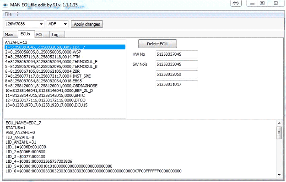The image size is (286, 182).
Task: Switch to the EOL tab
Action: (42, 34)
